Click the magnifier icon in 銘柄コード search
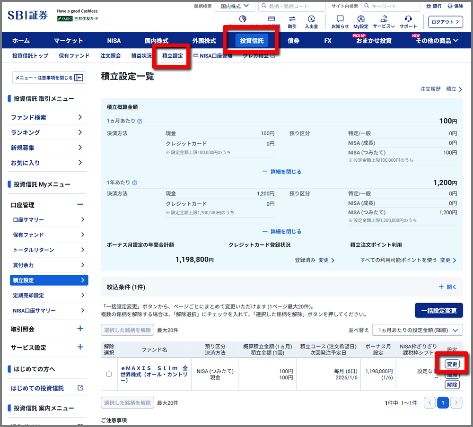The height and width of the screenshot is (427, 473). tap(264, 6)
